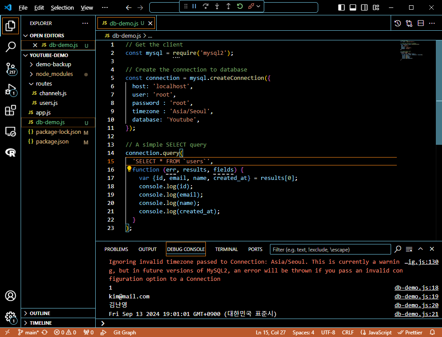This screenshot has height=337, width=442.
Task: Close db-demo.js in Open Editors list
Action: [x=35, y=45]
